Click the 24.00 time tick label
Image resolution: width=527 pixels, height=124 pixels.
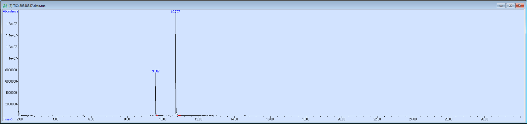(x=413, y=119)
